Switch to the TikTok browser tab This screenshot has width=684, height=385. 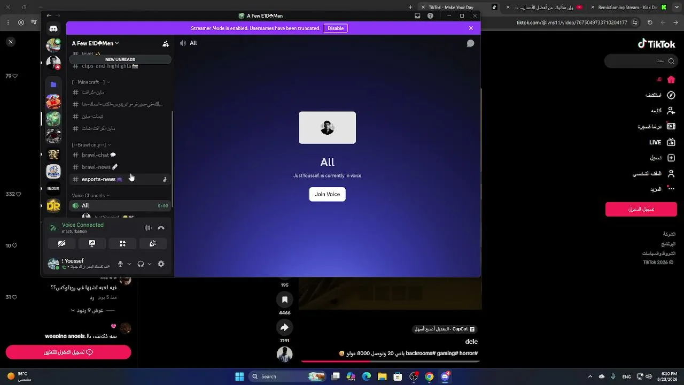point(460,7)
